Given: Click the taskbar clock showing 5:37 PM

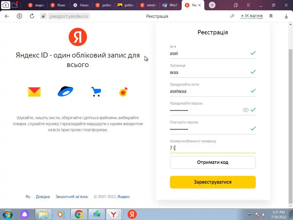Looking at the screenshot, I should coord(278,214).
